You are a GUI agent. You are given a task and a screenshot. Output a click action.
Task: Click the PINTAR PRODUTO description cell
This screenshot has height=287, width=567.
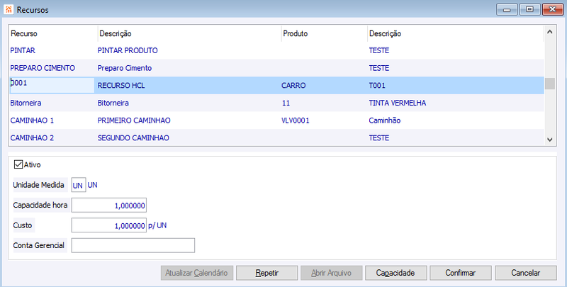click(128, 50)
